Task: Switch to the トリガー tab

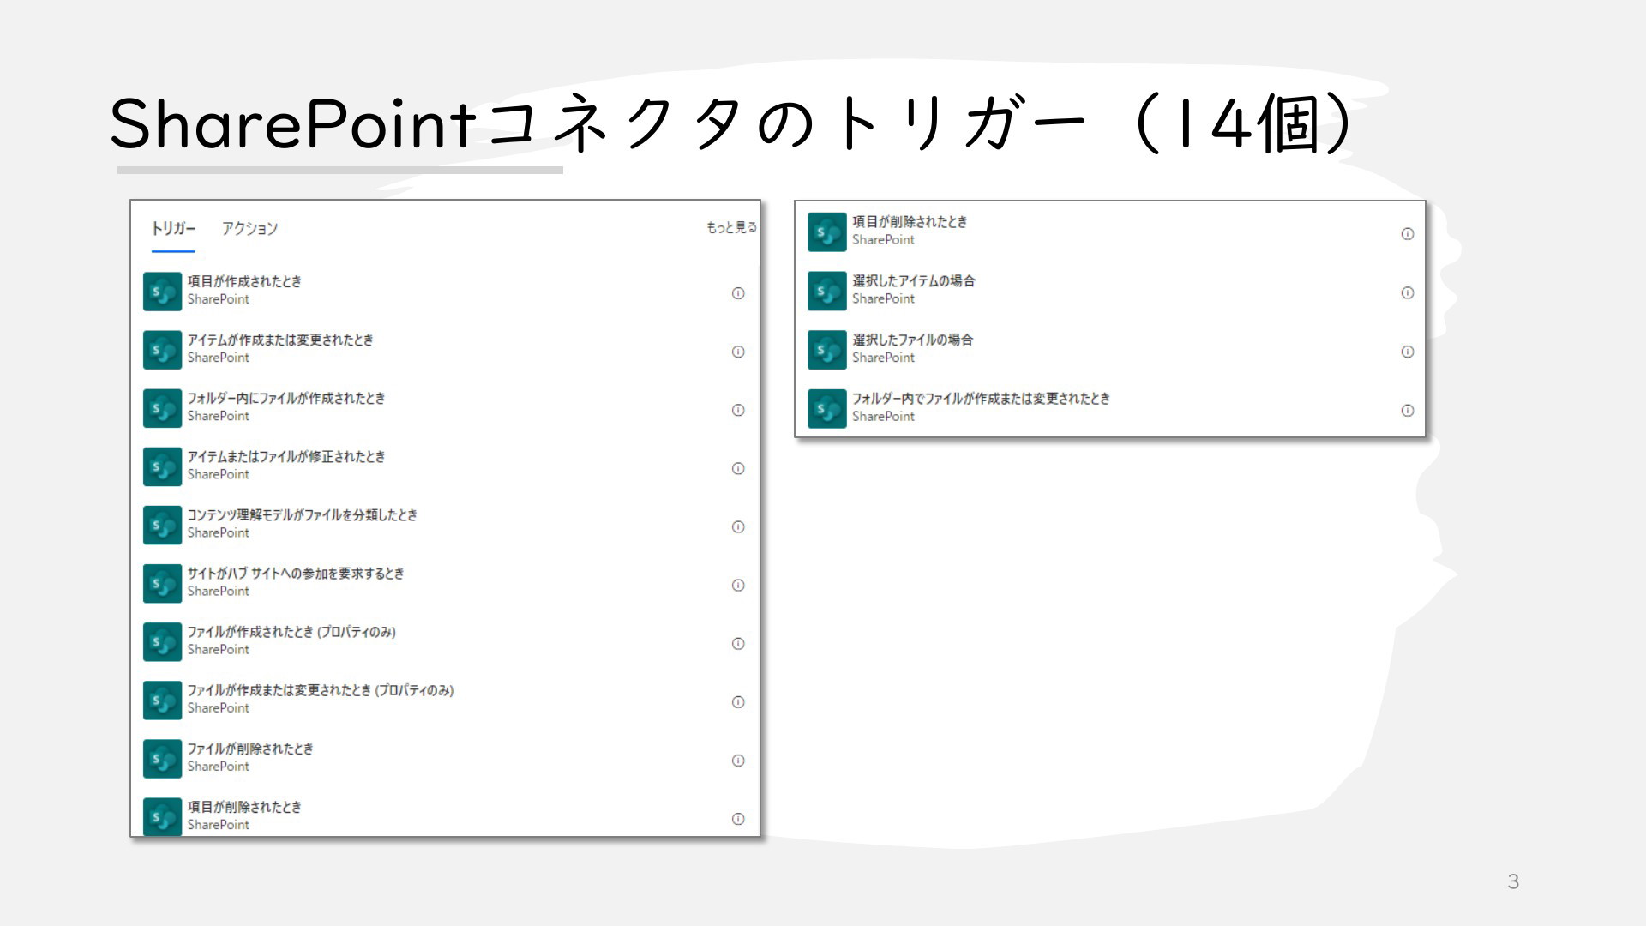Action: (x=173, y=228)
